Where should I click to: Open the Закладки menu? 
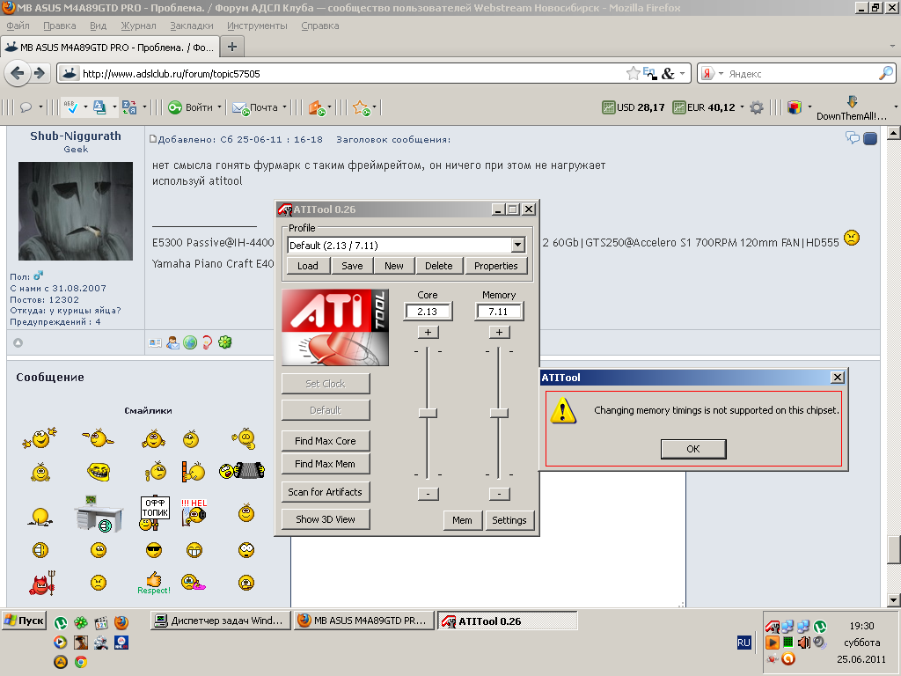pyautogui.click(x=191, y=26)
